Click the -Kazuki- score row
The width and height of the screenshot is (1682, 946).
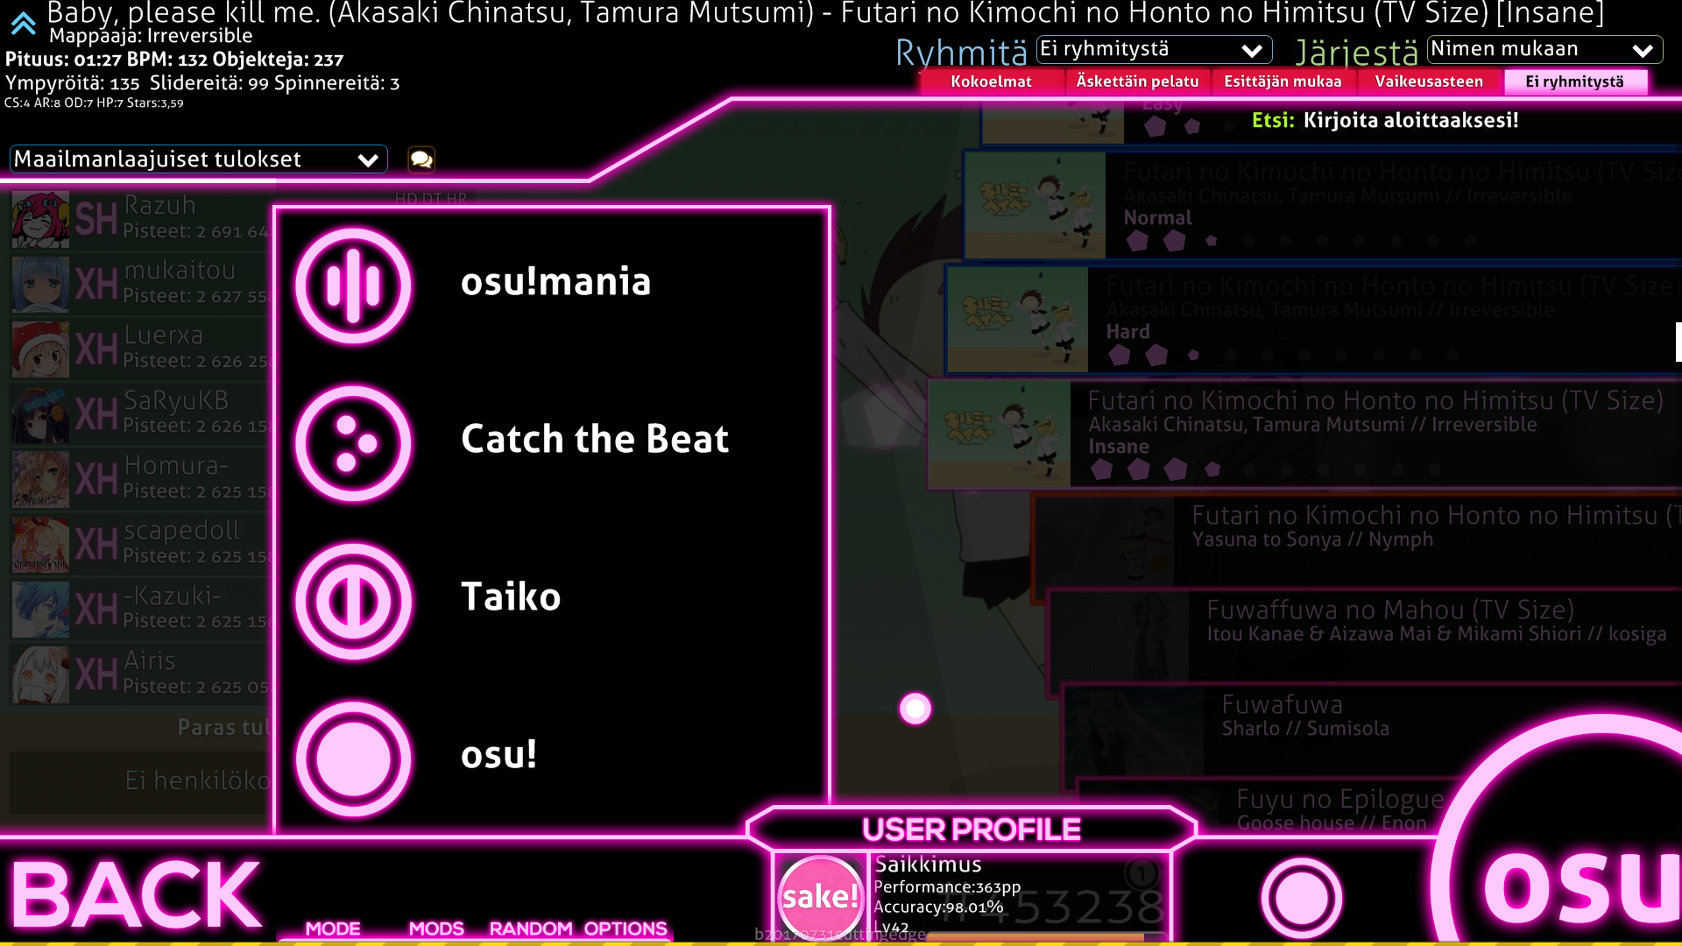coord(140,610)
